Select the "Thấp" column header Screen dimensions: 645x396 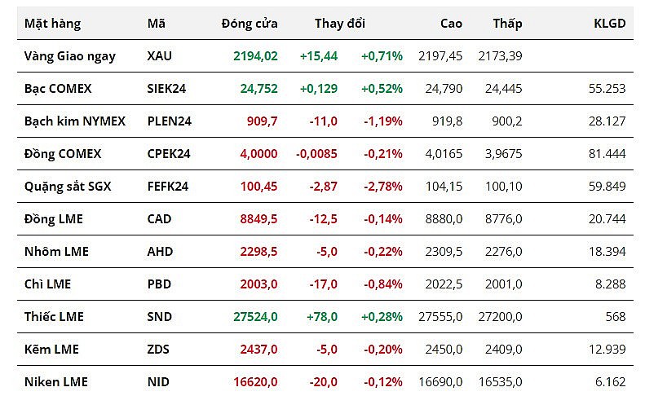pos(507,24)
